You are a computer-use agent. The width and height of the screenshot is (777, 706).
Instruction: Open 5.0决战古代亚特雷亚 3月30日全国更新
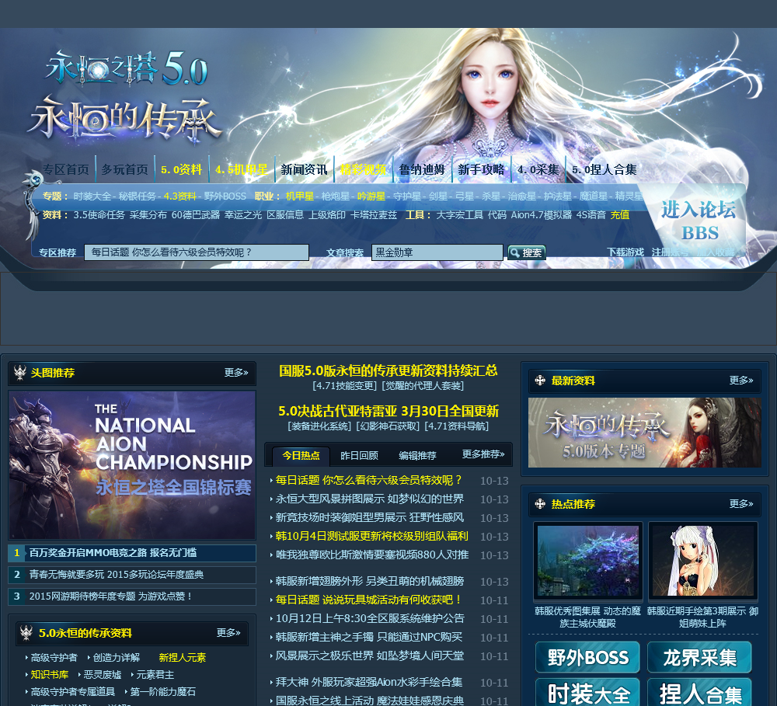pyautogui.click(x=388, y=411)
